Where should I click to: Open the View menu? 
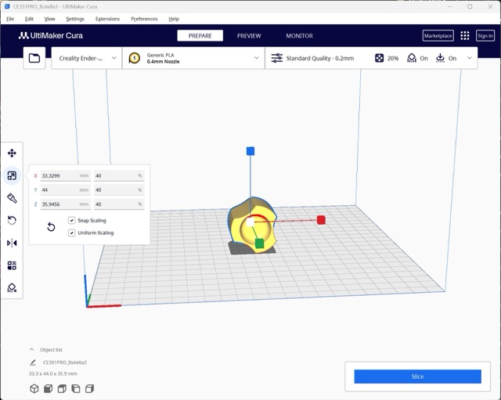pyautogui.click(x=49, y=19)
